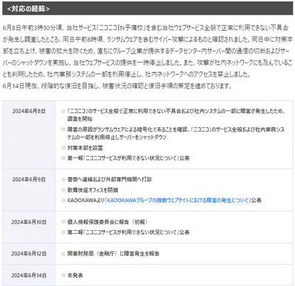Click the bullet beside 第一報 announcement entry
295x286 pixels.
pyautogui.click(x=63, y=158)
